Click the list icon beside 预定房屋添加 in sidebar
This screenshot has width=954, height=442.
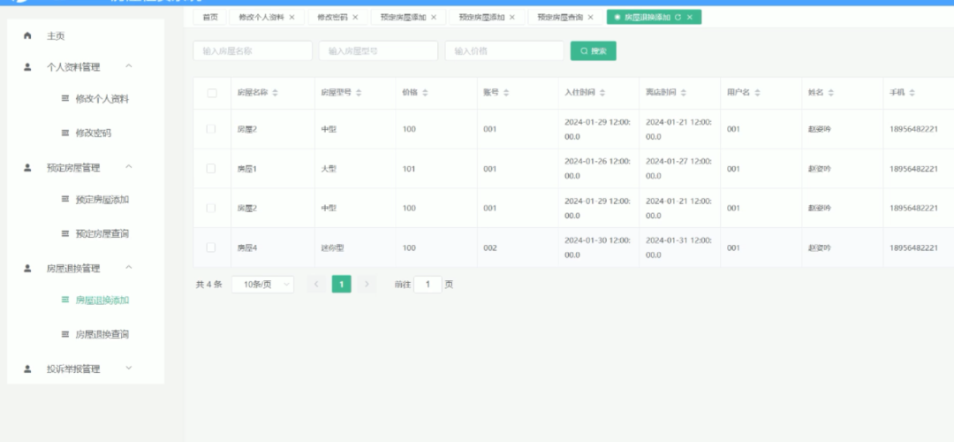pos(65,199)
